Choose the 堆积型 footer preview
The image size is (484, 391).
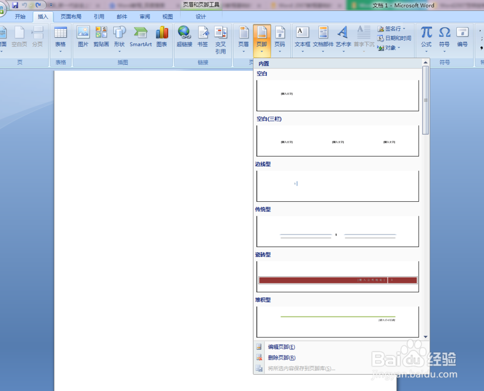click(x=338, y=322)
